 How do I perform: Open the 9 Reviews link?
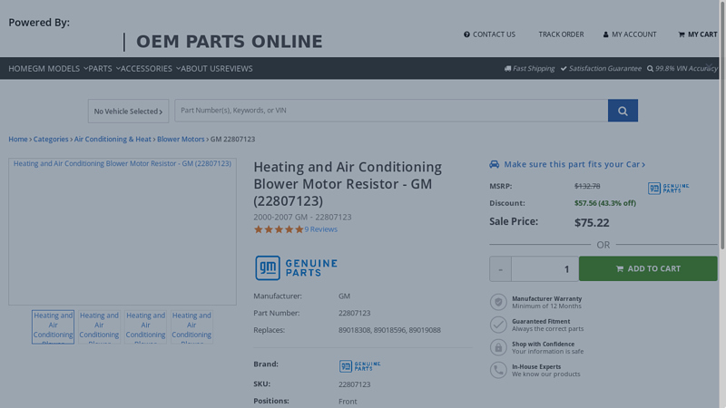pyautogui.click(x=321, y=229)
